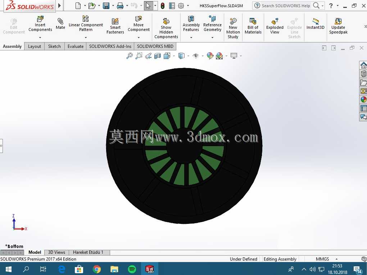367x275 pixels.
Task: Expand the Insert Components dropdown arrow
Action: [x=40, y=37]
